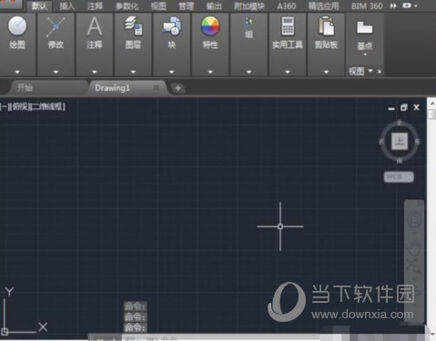Image resolution: width=436 pixels, height=341 pixels.
Task: Restore the drawing viewport window
Action: click(x=404, y=107)
